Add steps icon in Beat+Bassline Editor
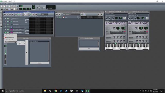 point(102,14)
